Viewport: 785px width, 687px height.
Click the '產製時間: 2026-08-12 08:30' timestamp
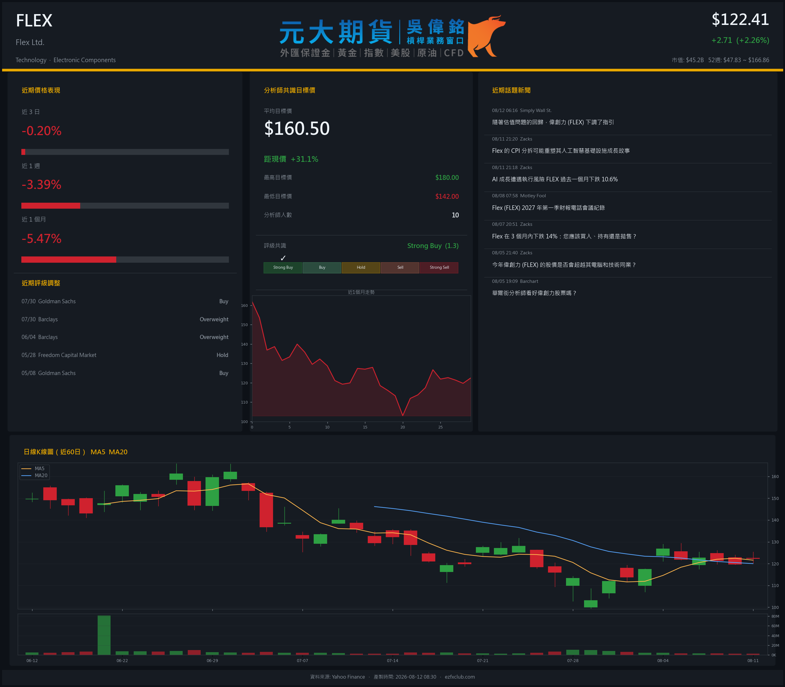[x=405, y=677]
